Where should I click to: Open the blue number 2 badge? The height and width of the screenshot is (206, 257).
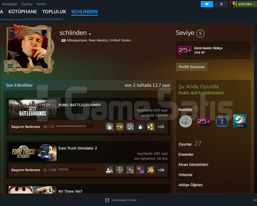coord(222,122)
